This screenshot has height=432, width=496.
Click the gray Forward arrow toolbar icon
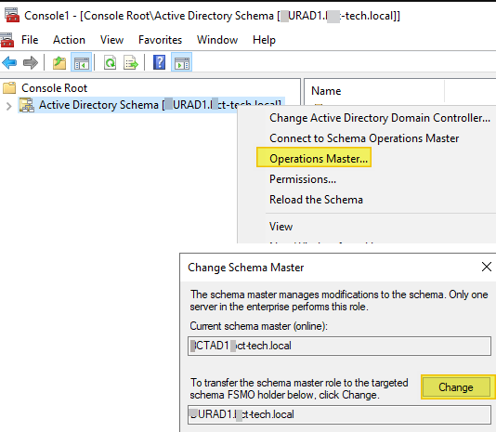coord(31,62)
